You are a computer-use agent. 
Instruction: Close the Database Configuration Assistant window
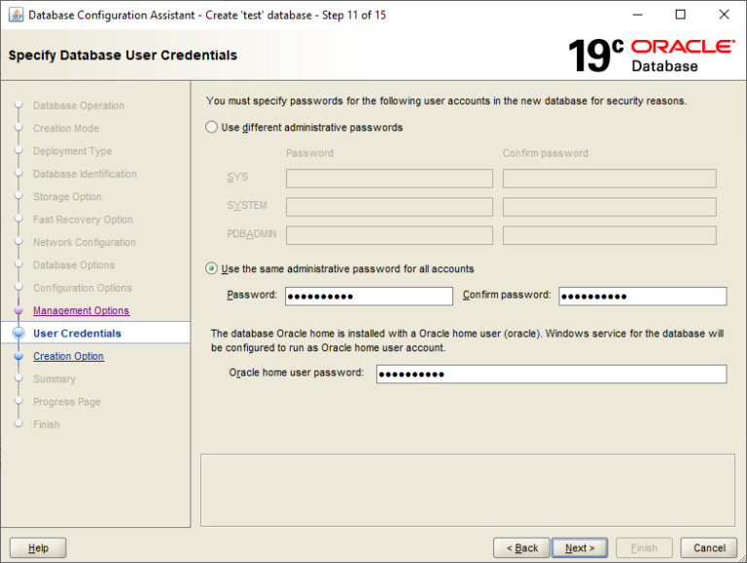[724, 15]
